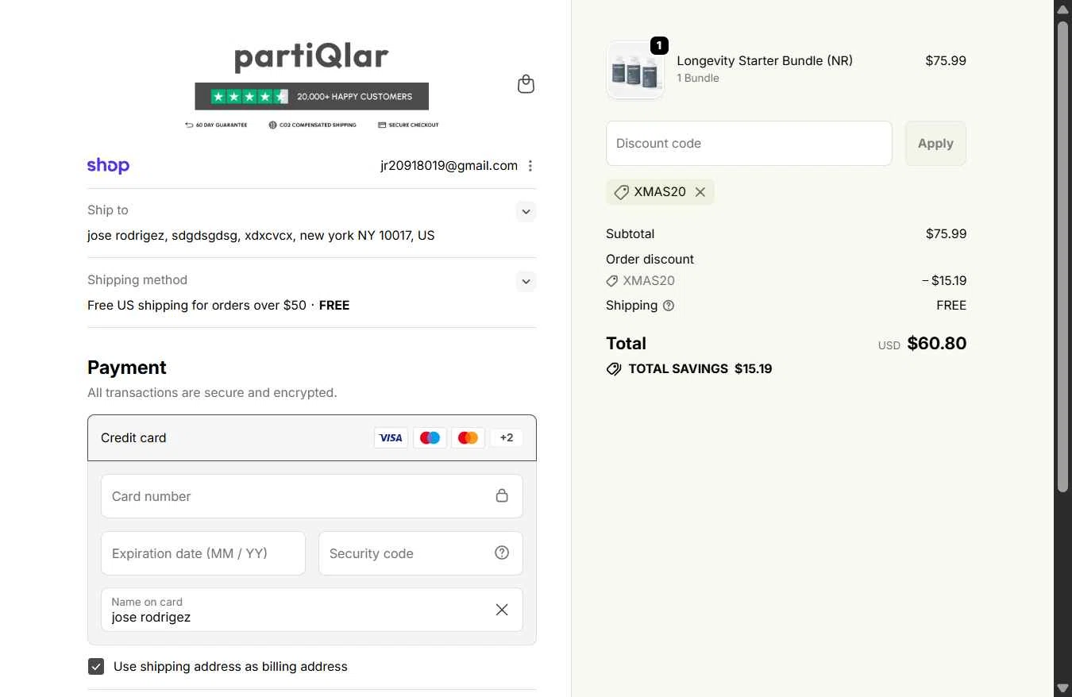Click the Total Savings tag icon
Viewport: 1072px width, 697px height.
click(x=614, y=369)
